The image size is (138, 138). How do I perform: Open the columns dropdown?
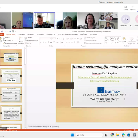(x=78, y=42)
